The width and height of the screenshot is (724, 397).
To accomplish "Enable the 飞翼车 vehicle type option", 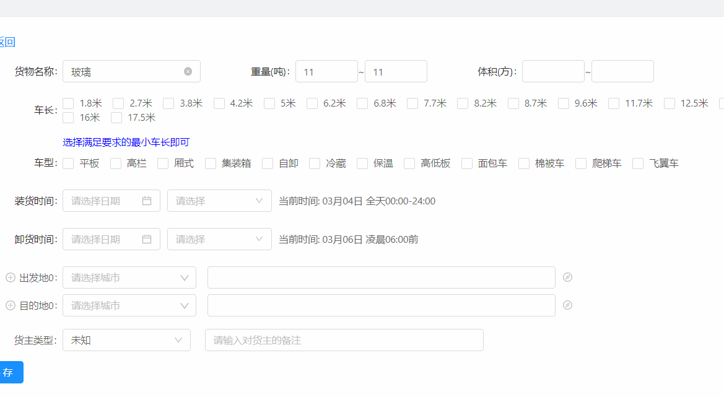I will tap(637, 163).
